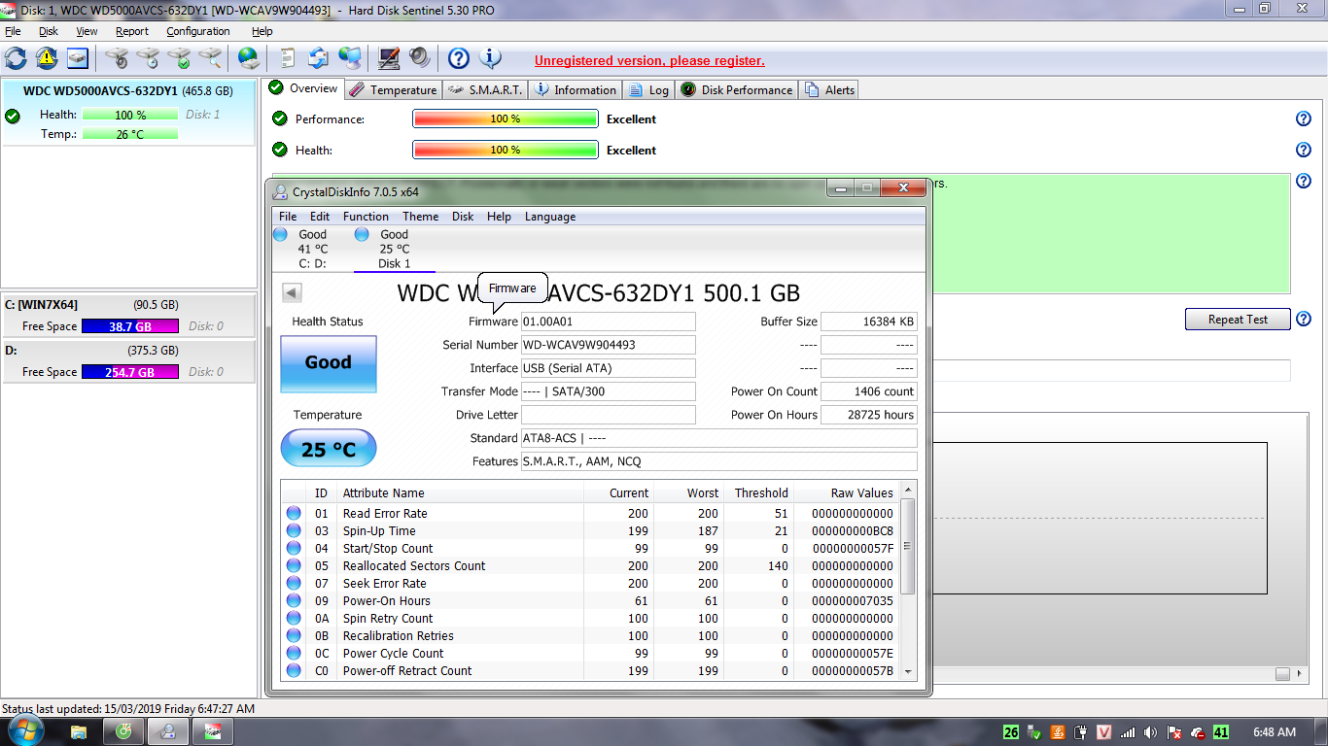Click the refresh disk information toolbar icon
The height and width of the screenshot is (746, 1328).
click(x=16, y=58)
